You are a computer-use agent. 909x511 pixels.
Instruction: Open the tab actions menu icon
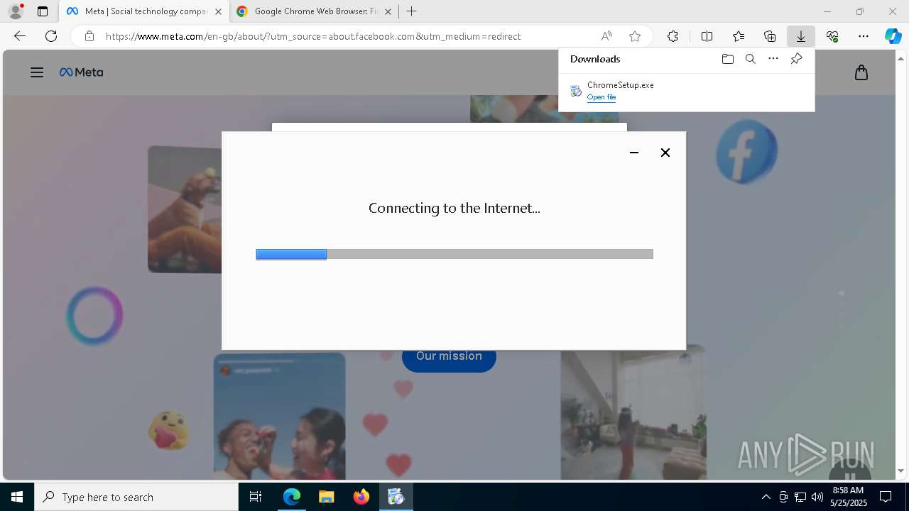click(x=43, y=11)
